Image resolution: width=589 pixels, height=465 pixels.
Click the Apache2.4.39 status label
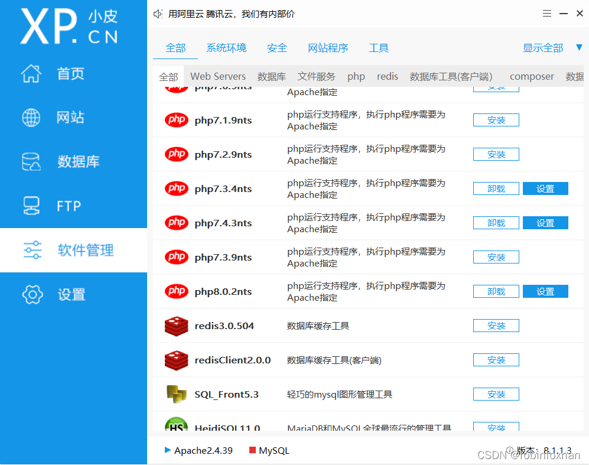point(203,450)
